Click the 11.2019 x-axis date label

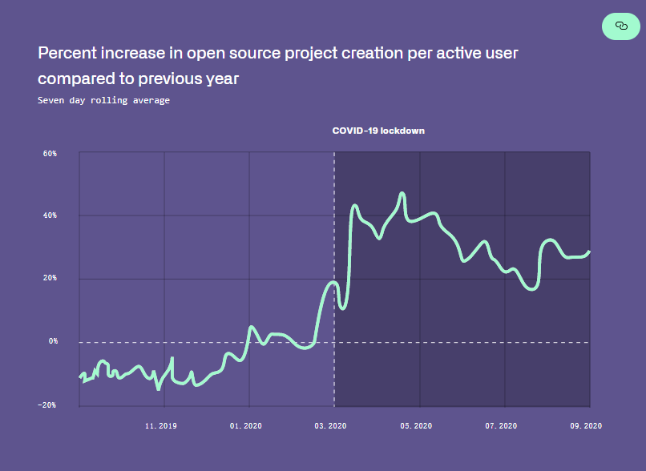click(161, 426)
